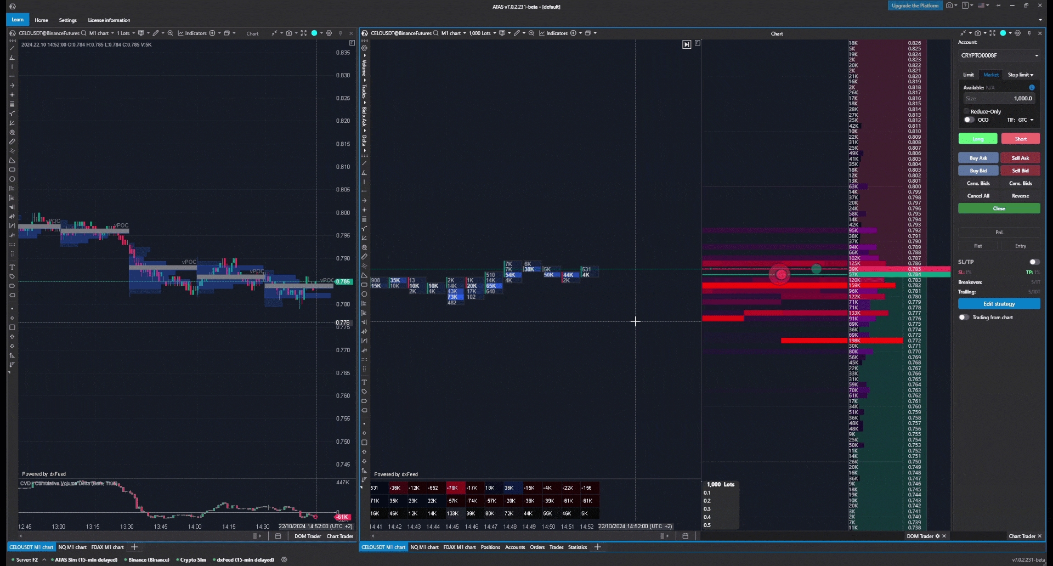
Task: Tick the Reduce-Only checkbox
Action: (x=966, y=111)
